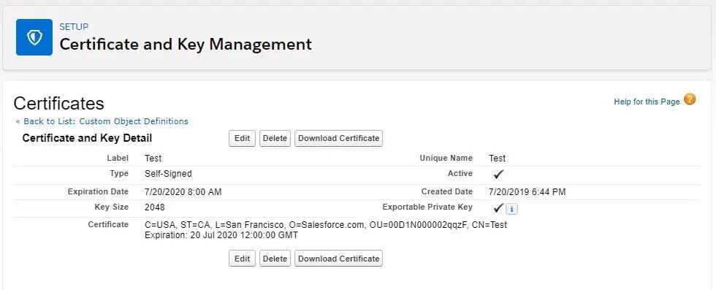The height and width of the screenshot is (290, 716).
Task: Click the Certificate and Key Detail title
Action: [x=87, y=138]
